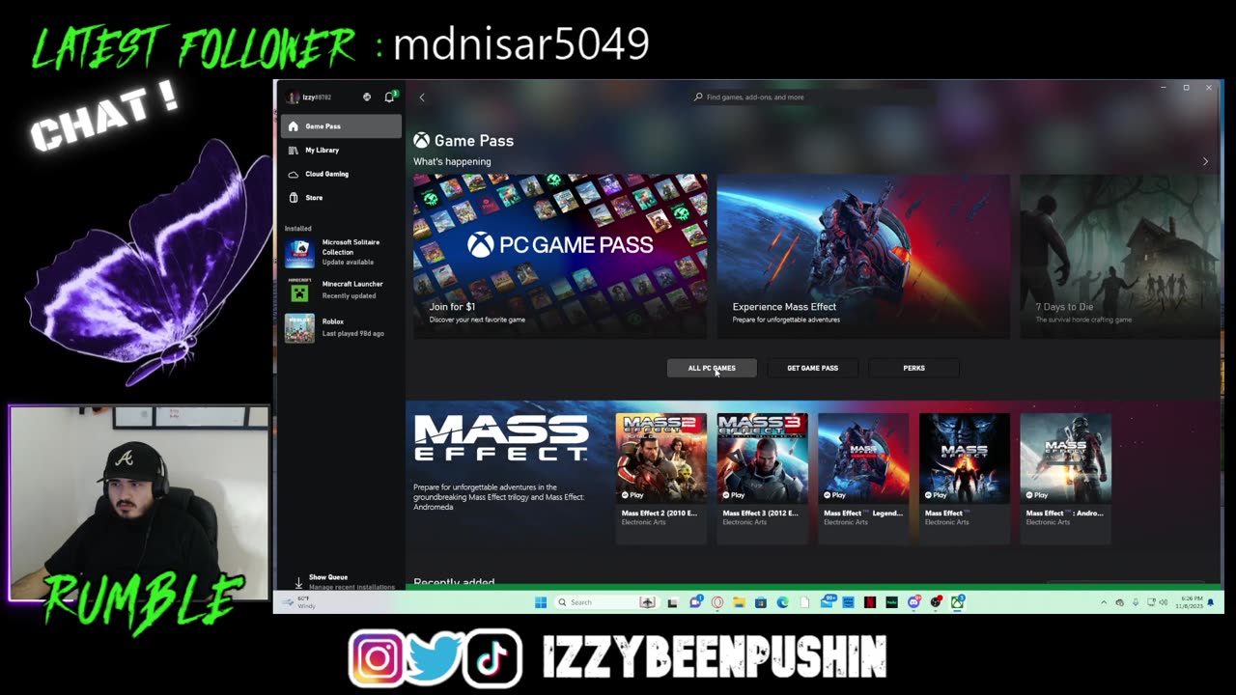1236x695 pixels.
Task: Click the Roblox game thumbnail icon
Action: tap(299, 327)
